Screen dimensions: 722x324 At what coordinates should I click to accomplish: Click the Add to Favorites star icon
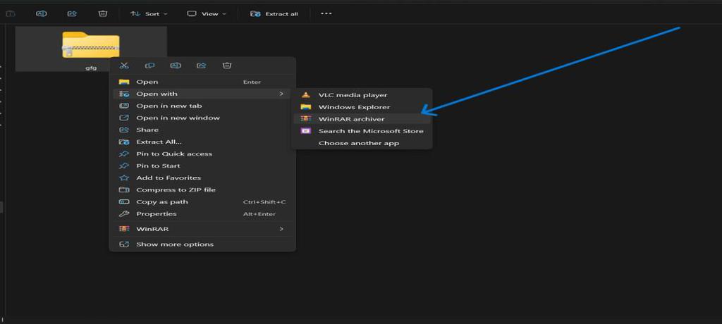(124, 177)
